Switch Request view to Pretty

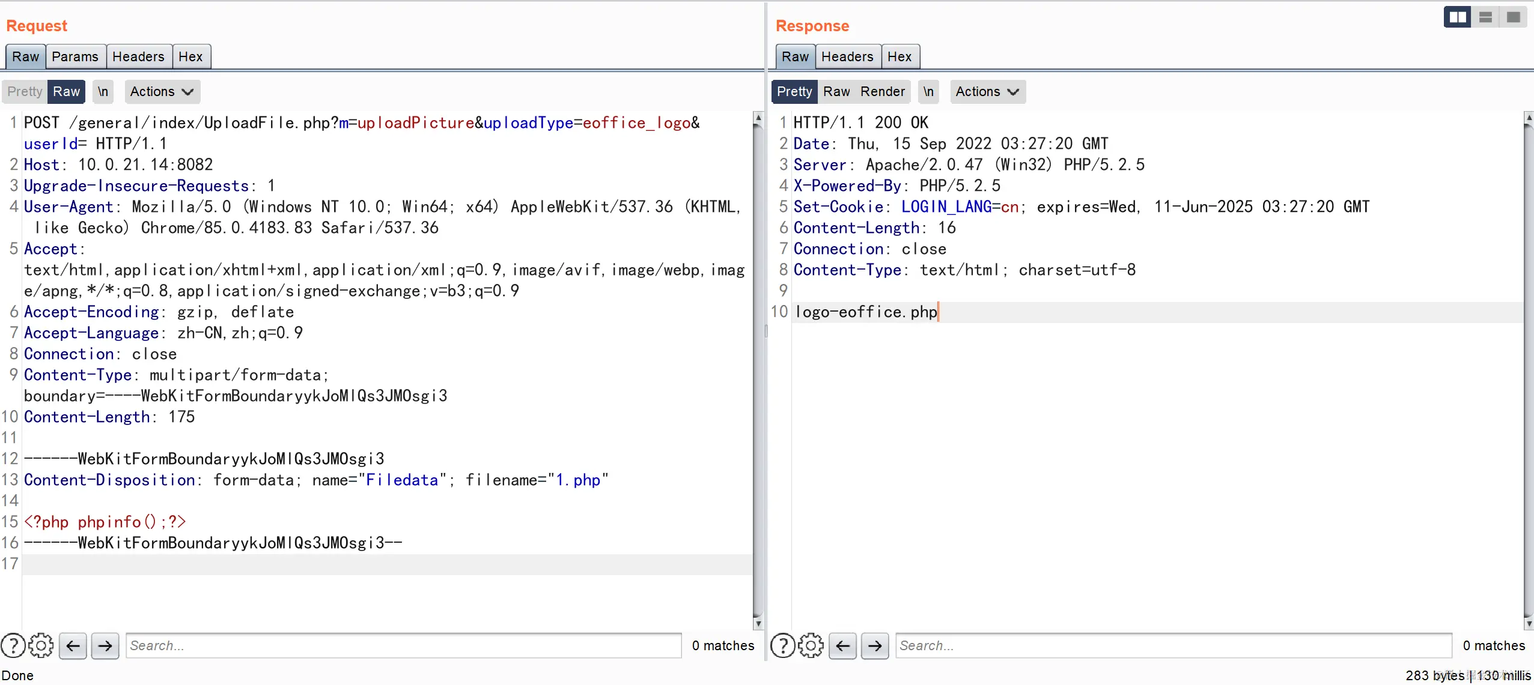pos(25,91)
